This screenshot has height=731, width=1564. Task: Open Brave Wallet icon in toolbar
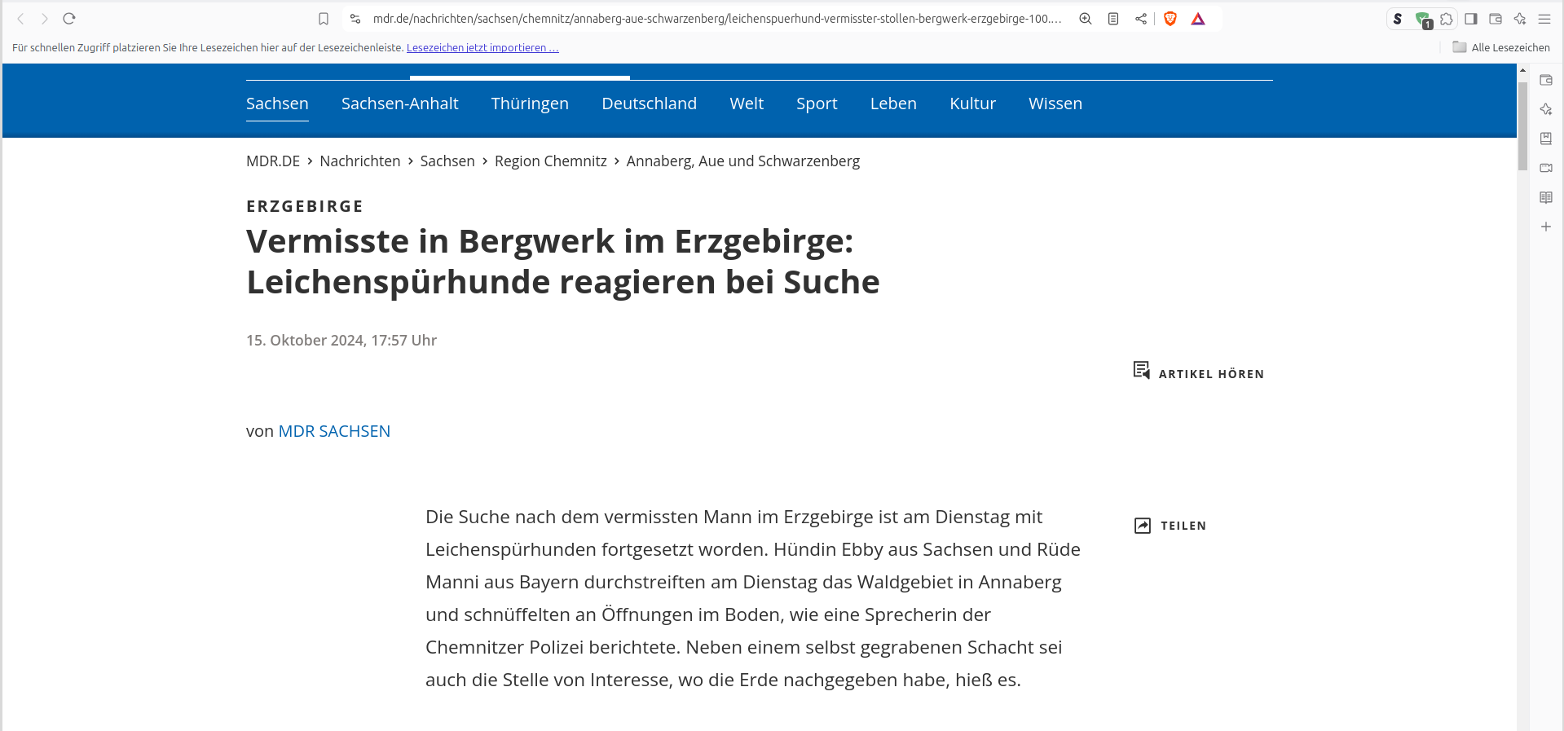click(1496, 19)
